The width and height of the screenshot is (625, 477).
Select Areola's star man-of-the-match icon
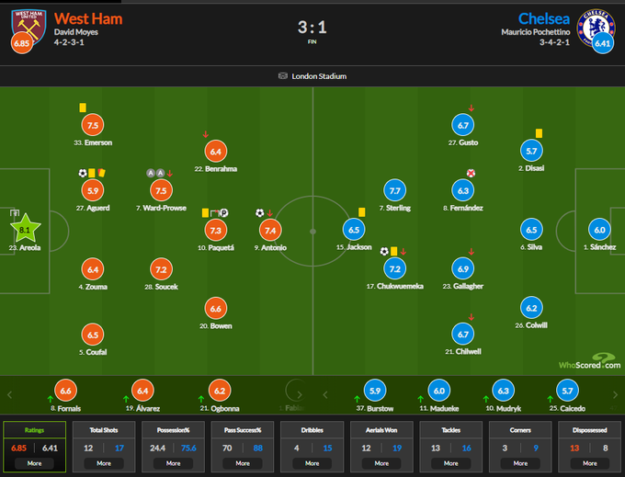coord(25,229)
